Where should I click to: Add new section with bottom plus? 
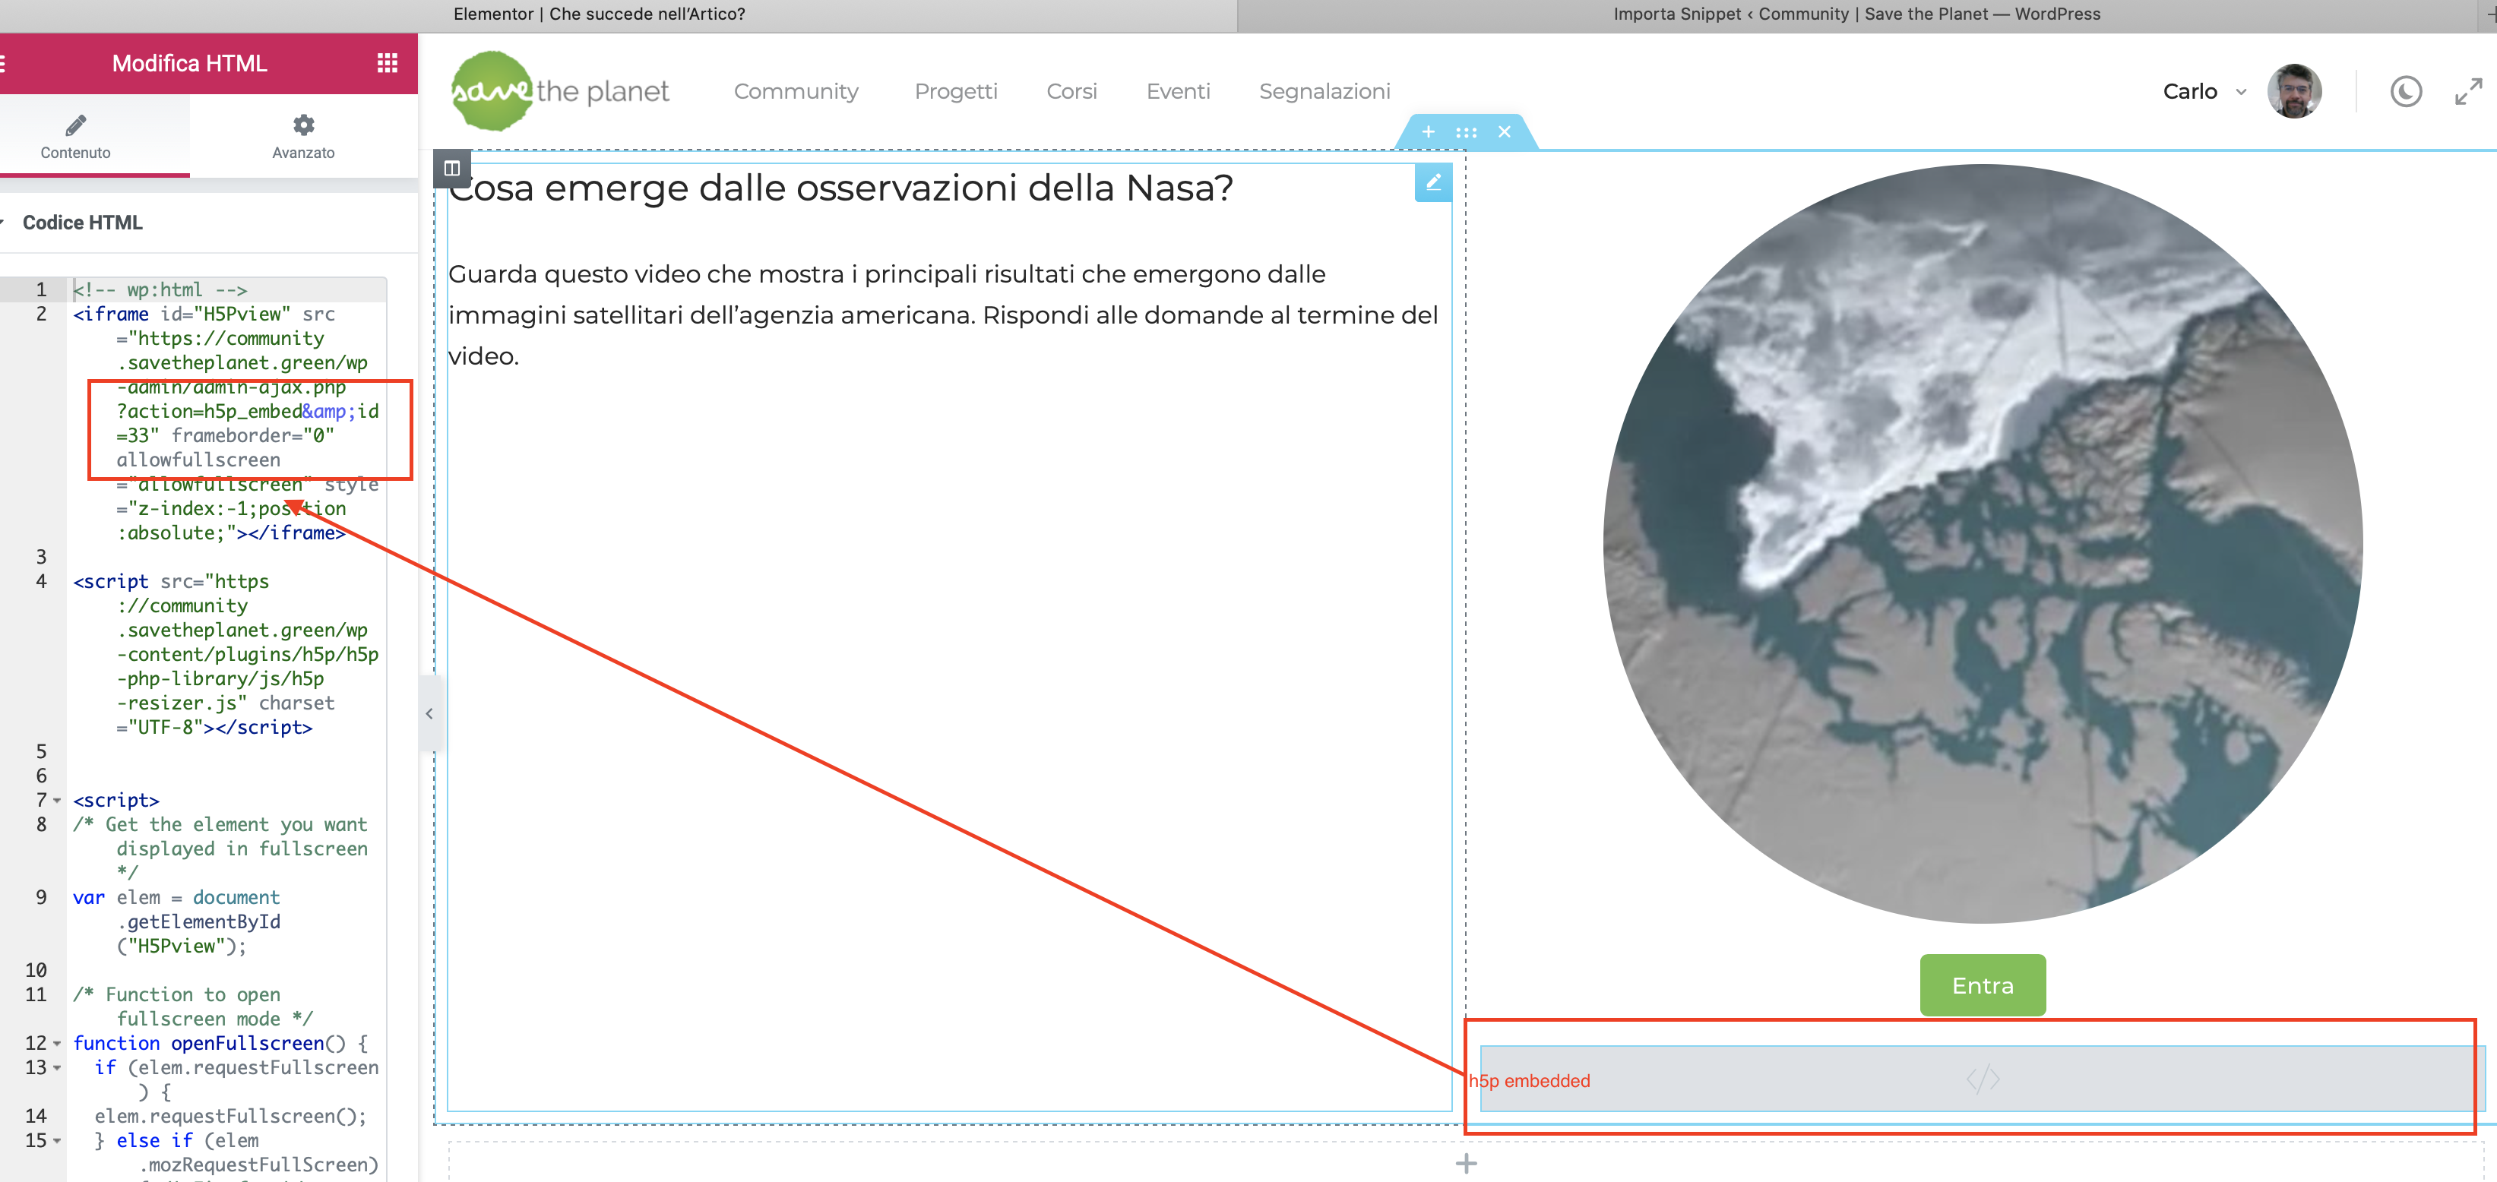pos(1466,1162)
